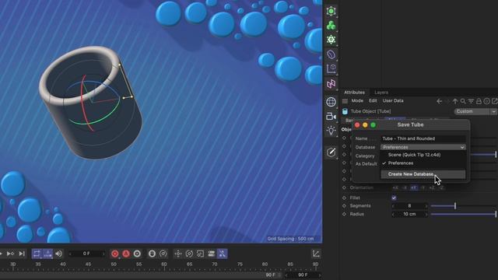Click the target mode icon in Attributes
The image size is (498, 280).
[x=486, y=101]
